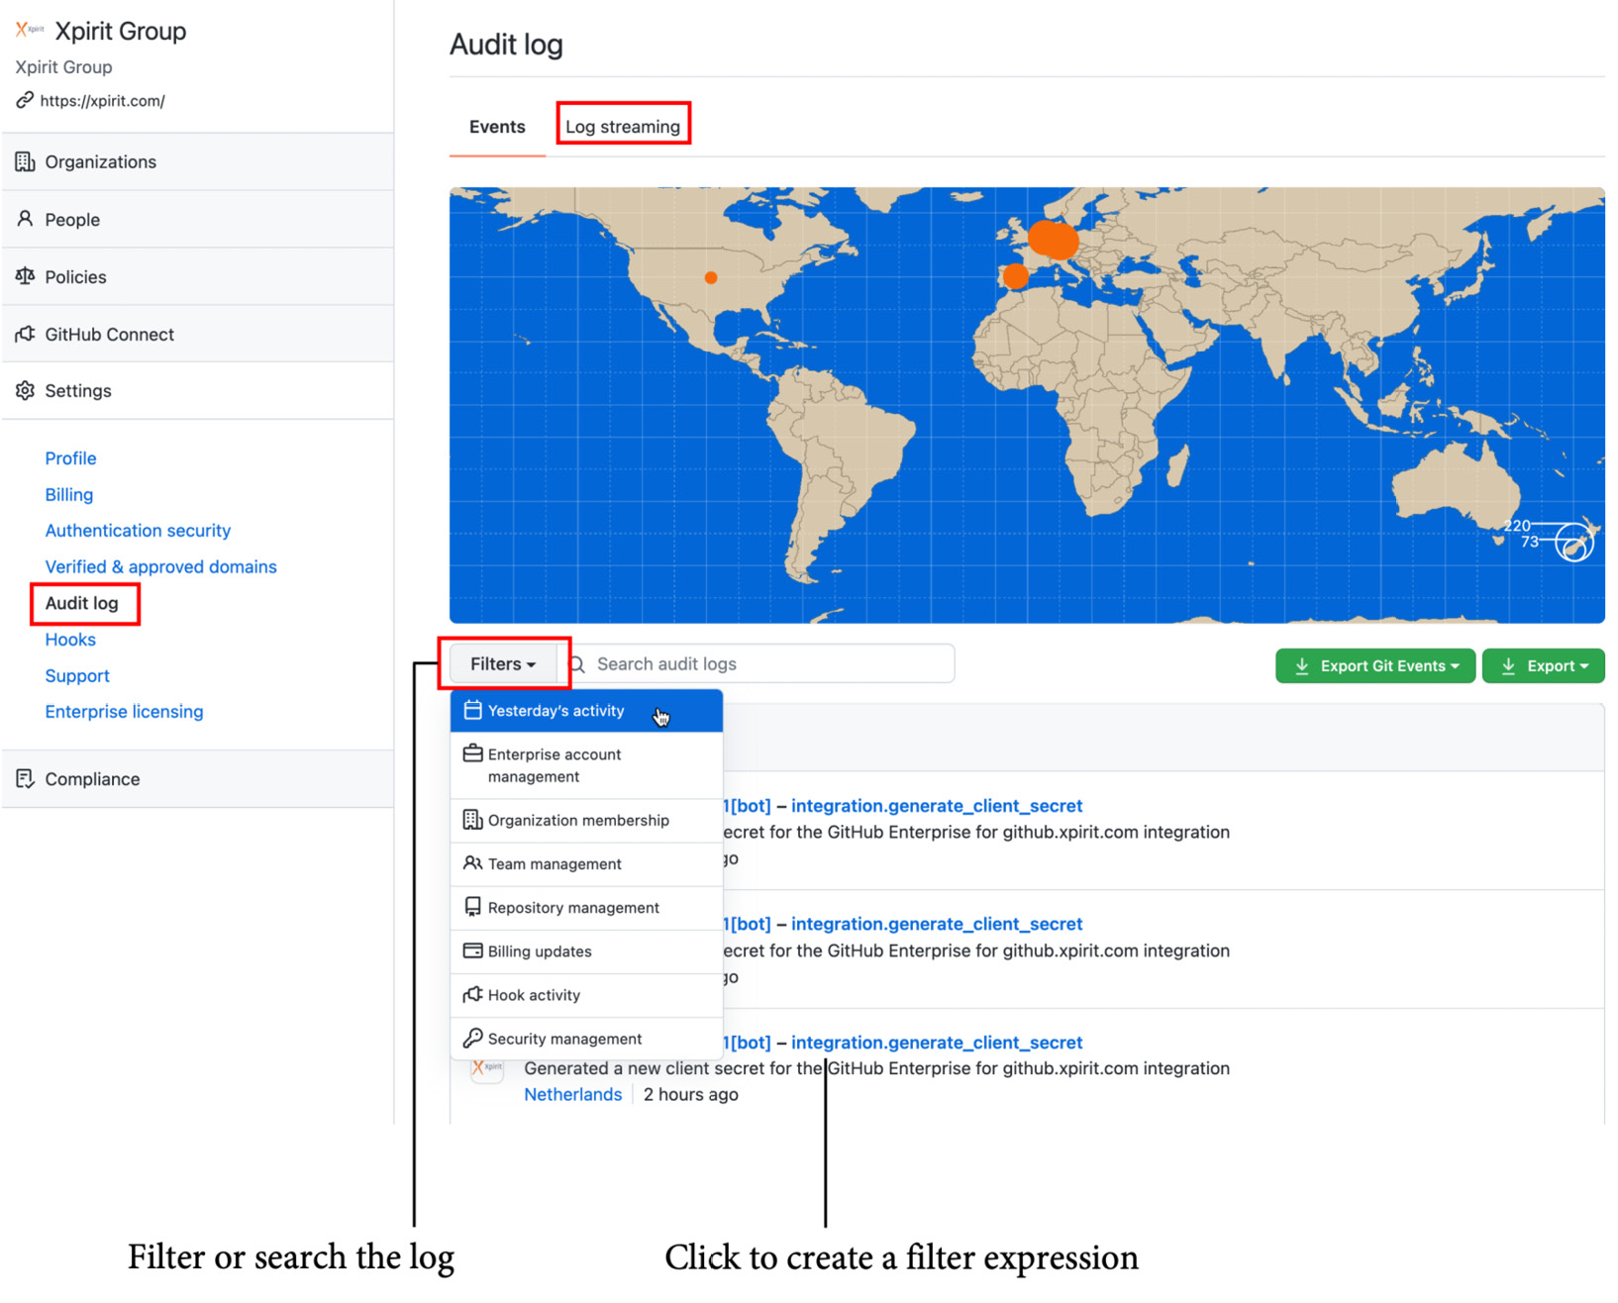This screenshot has height=1303, width=1618.
Task: Click the credit card icon for Billing updates
Action: pos(473,951)
